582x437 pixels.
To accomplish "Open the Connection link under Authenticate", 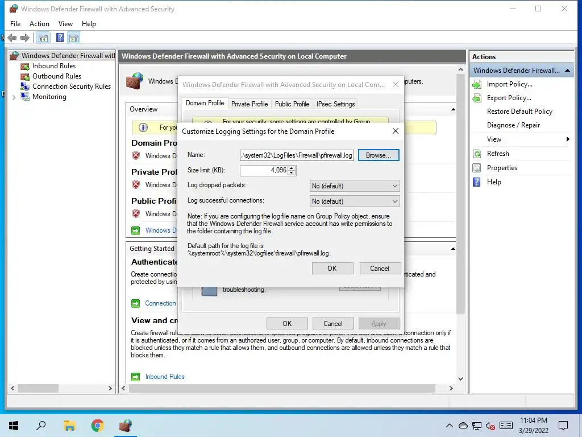I will pyautogui.click(x=160, y=304).
